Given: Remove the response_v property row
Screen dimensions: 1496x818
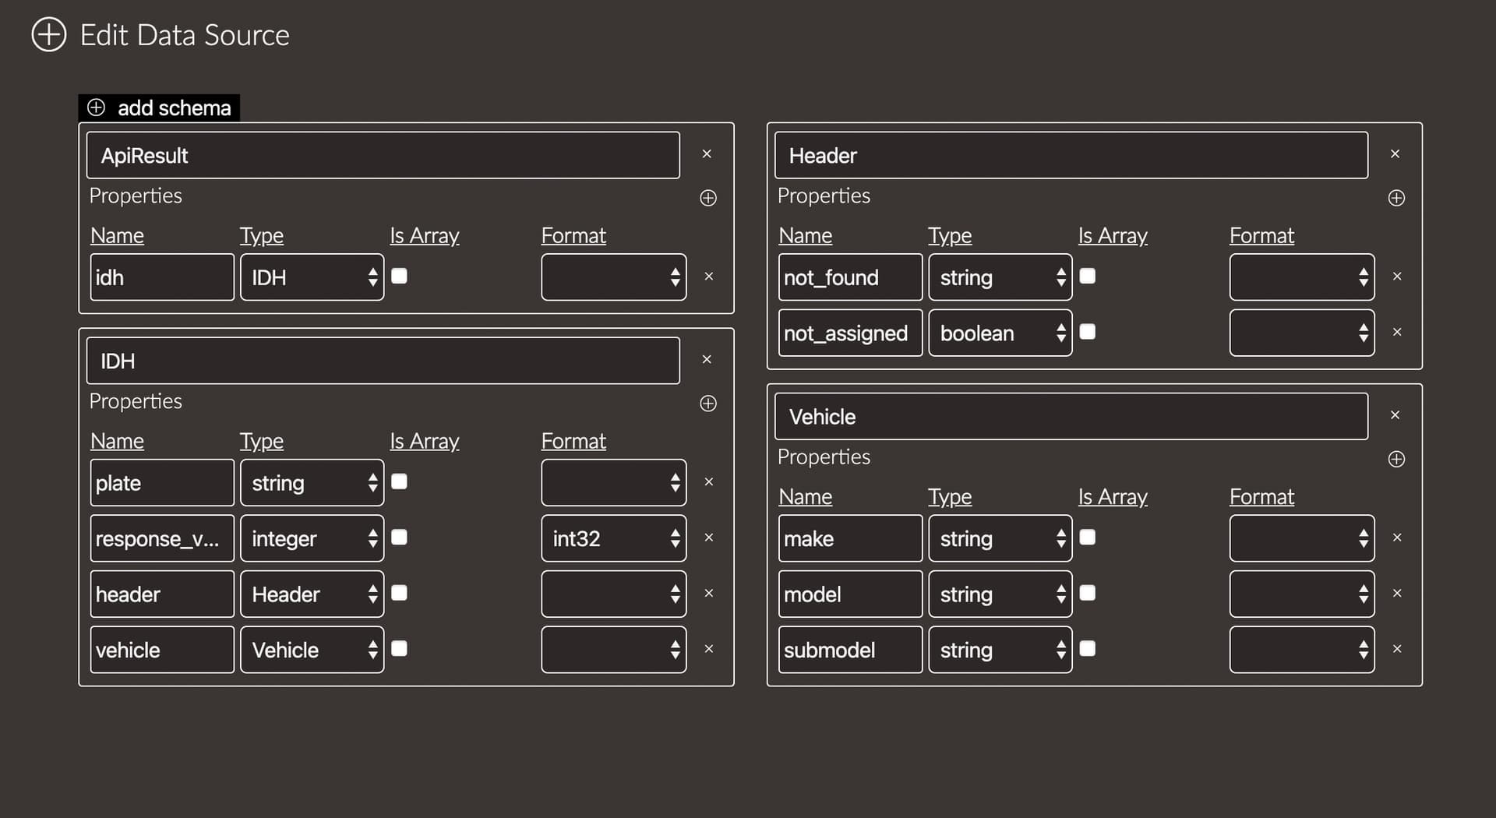Looking at the screenshot, I should point(708,538).
